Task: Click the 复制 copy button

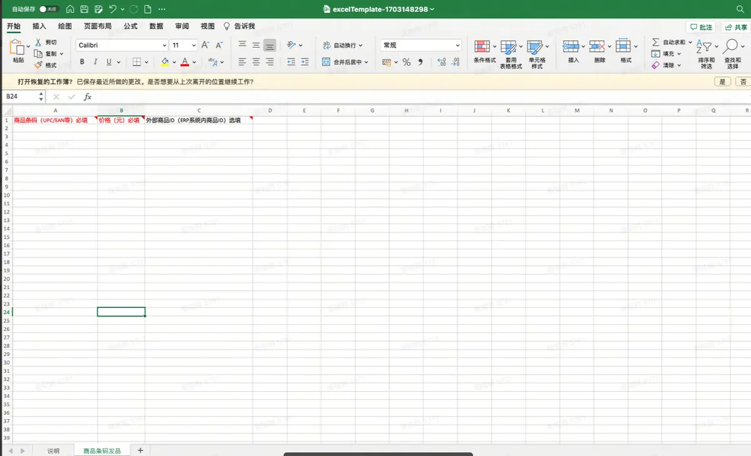Action: click(x=46, y=54)
